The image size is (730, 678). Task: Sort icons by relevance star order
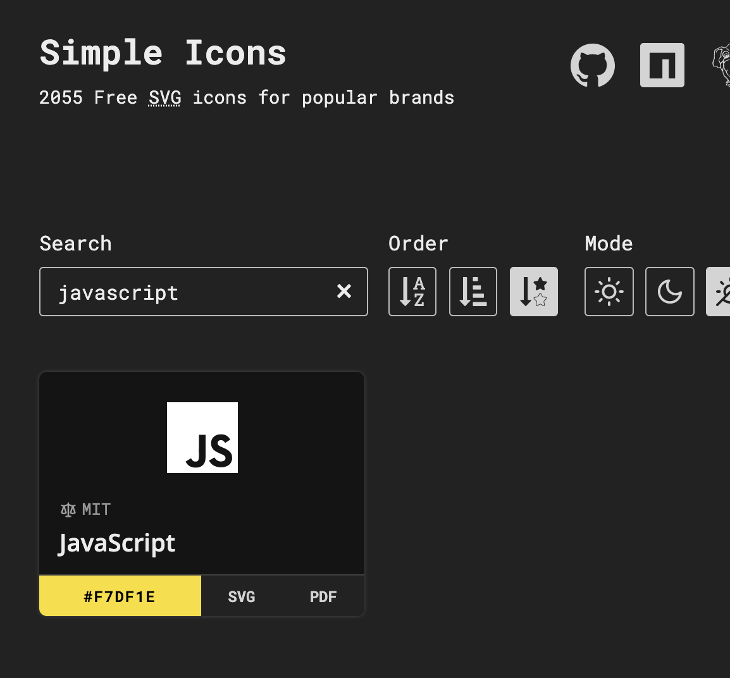(x=533, y=292)
